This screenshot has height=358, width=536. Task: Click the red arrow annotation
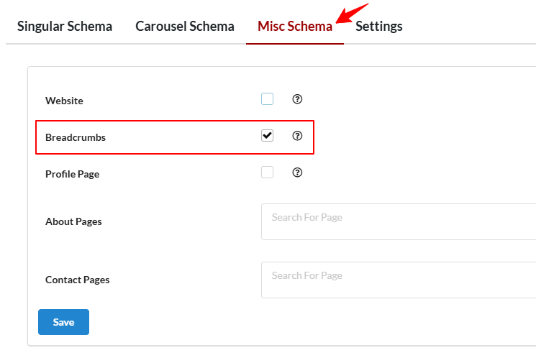(x=352, y=14)
